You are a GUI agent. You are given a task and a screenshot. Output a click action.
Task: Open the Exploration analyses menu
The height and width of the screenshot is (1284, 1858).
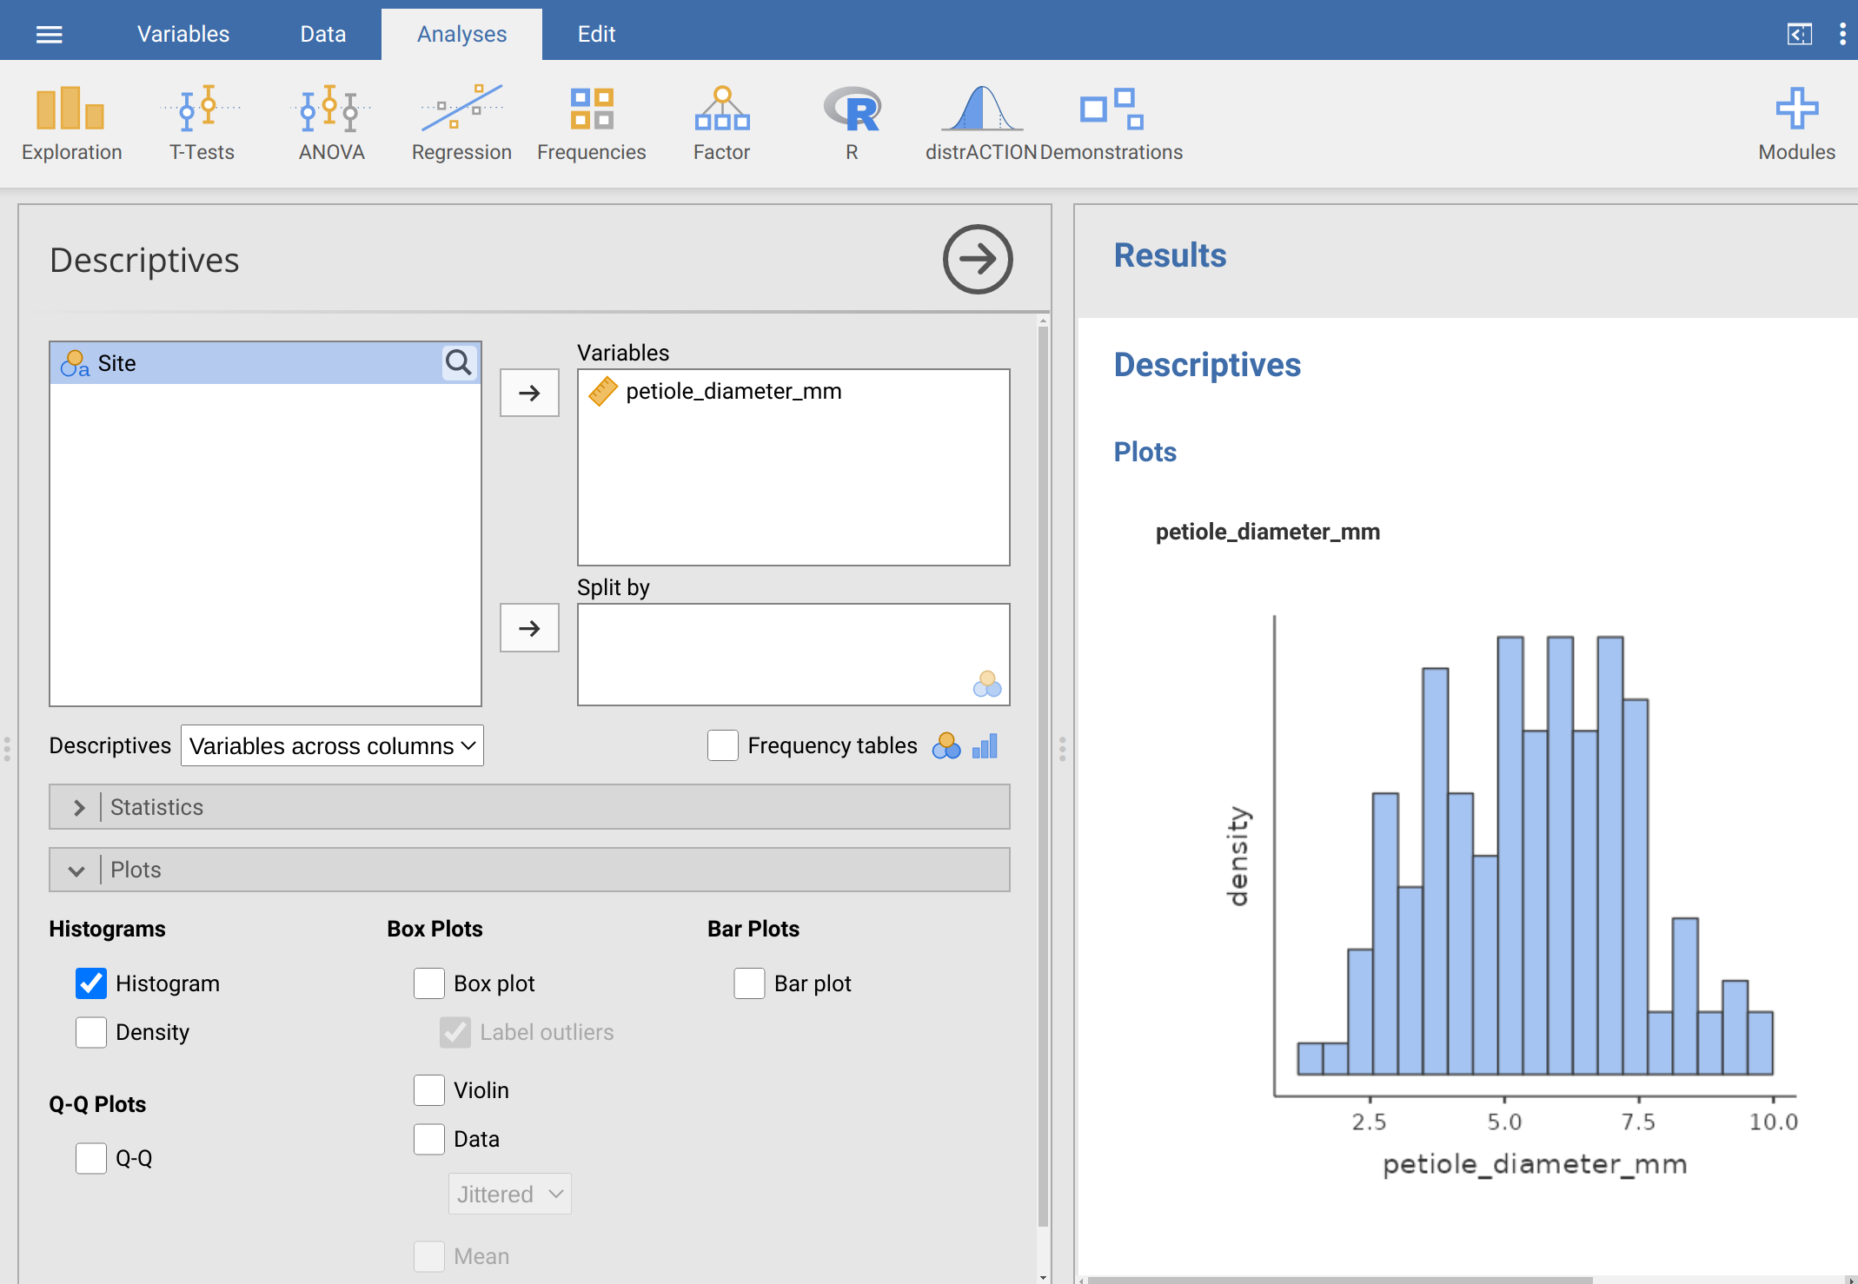(x=71, y=122)
